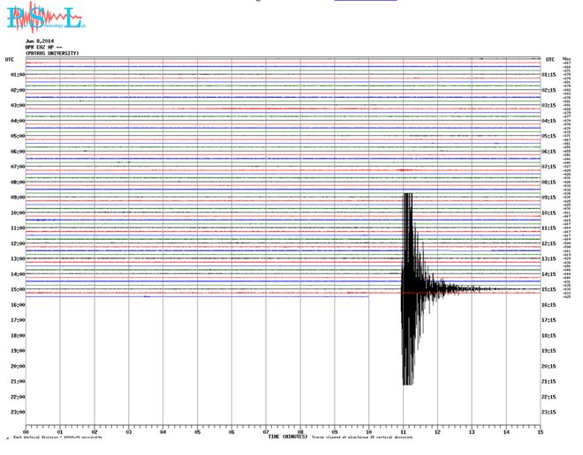583x455 pixels.
Task: Select the Jun 8, 2014 date text
Action: point(40,41)
